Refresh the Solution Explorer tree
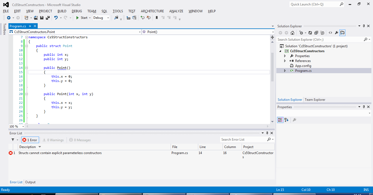The image size is (373, 195). click(310, 33)
